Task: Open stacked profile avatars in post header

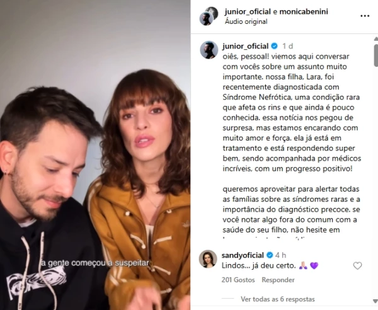Action: (209, 16)
